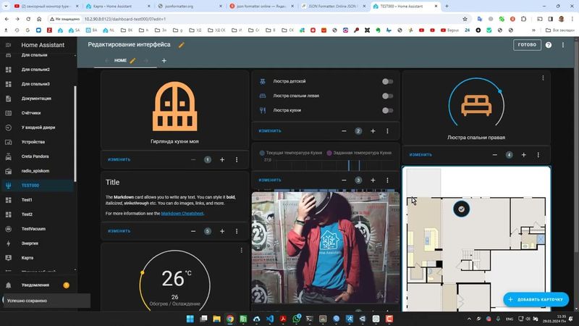Increase position of card 3 with plus
The height and width of the screenshot is (326, 579).
pyautogui.click(x=373, y=180)
